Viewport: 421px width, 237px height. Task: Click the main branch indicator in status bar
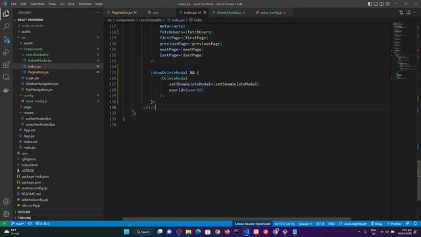[x=18, y=224]
